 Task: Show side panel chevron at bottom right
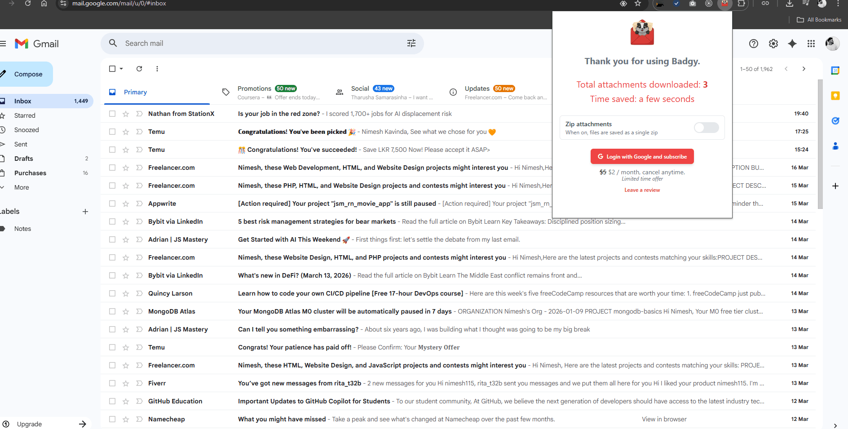pyautogui.click(x=835, y=425)
